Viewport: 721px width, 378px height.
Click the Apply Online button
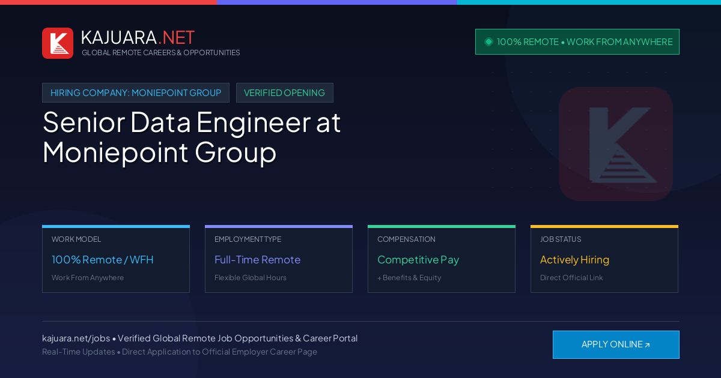point(616,344)
